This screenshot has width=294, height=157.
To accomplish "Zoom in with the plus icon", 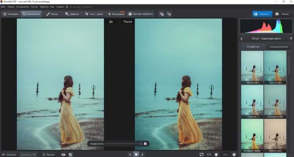I will [234, 155].
